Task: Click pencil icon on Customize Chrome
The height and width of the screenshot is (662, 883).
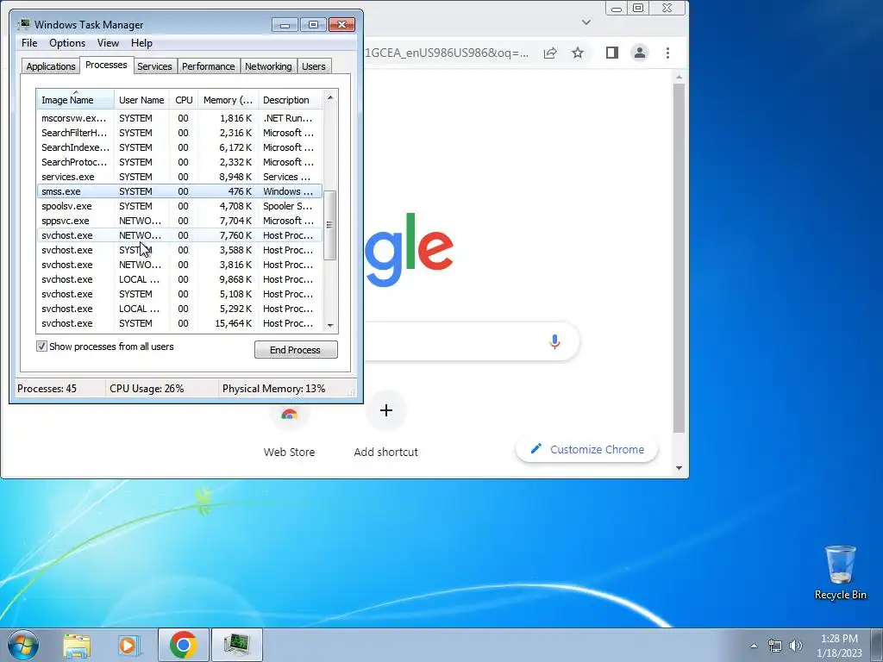Action: coord(536,448)
